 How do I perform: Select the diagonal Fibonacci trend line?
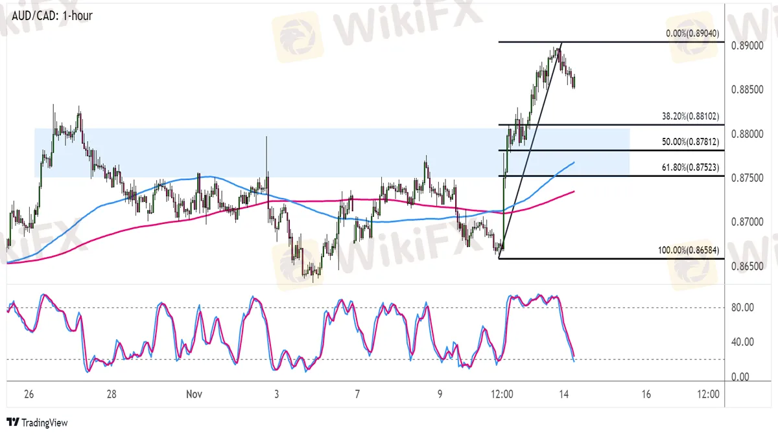pyautogui.click(x=530, y=150)
